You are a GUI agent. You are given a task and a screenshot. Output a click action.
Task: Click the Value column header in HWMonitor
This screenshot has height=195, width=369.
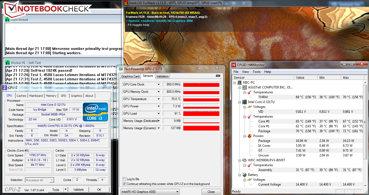click(x=306, y=77)
